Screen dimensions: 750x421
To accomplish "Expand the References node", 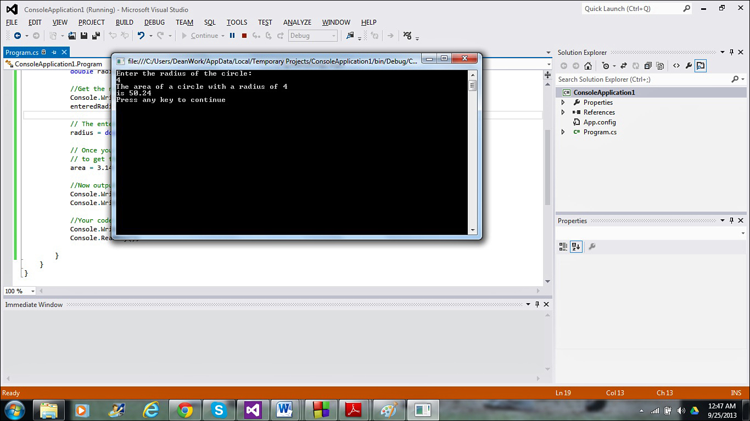I will 563,112.
